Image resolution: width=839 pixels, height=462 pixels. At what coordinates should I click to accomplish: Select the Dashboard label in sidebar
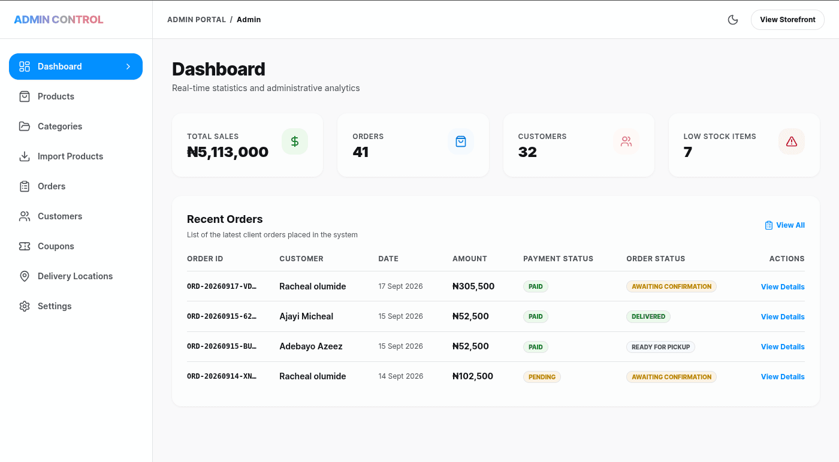(60, 67)
